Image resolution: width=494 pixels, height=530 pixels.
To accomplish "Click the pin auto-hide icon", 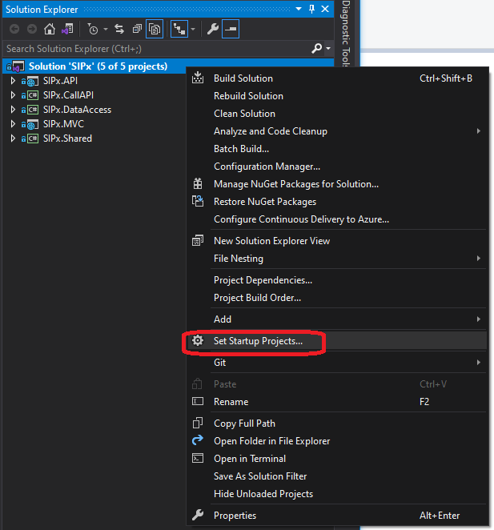I will click(x=311, y=9).
